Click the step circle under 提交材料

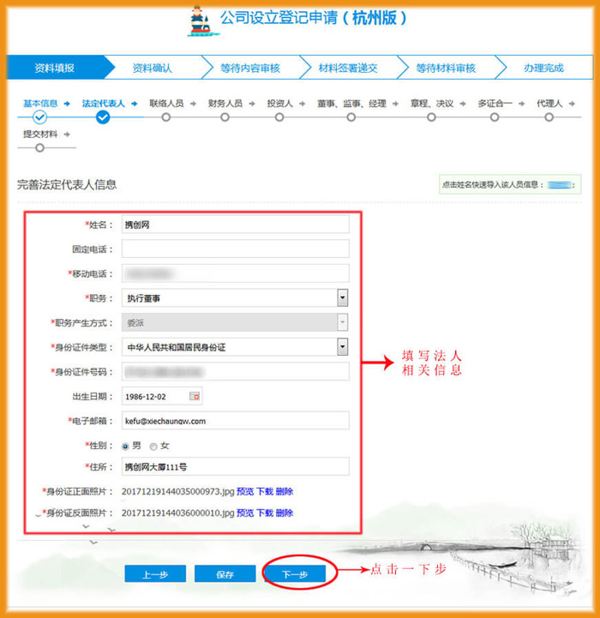tap(39, 148)
